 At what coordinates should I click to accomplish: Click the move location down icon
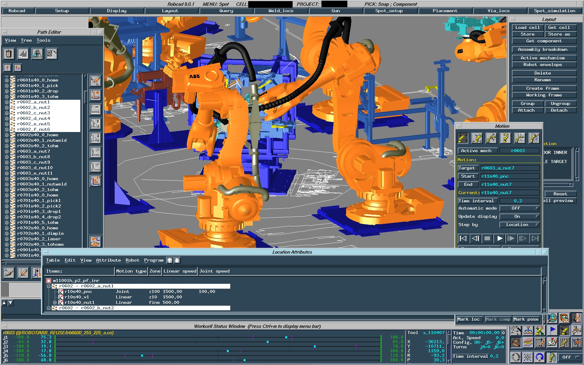point(96,138)
